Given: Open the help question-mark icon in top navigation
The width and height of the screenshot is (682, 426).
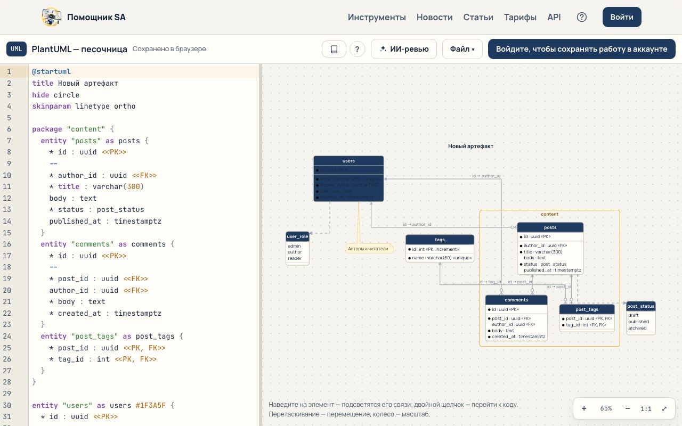Looking at the screenshot, I should pyautogui.click(x=582, y=17).
